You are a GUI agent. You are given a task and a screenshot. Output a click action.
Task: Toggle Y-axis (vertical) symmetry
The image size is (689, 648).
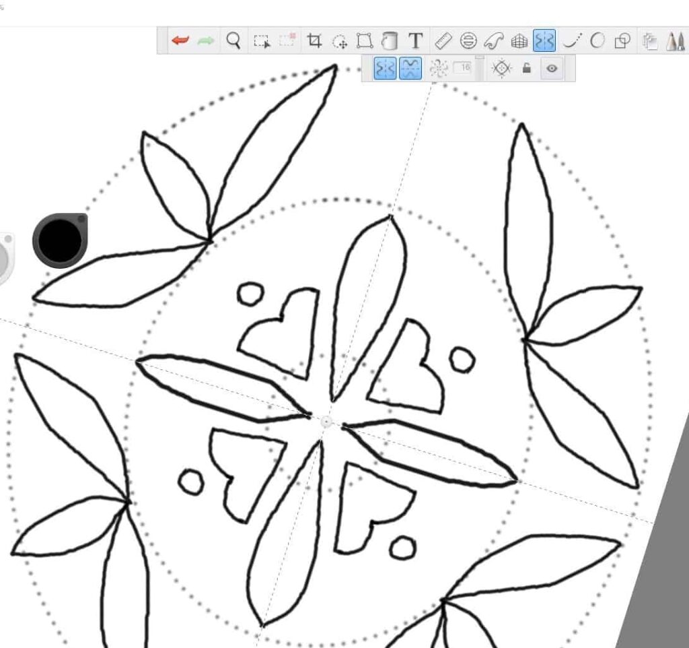coord(385,69)
